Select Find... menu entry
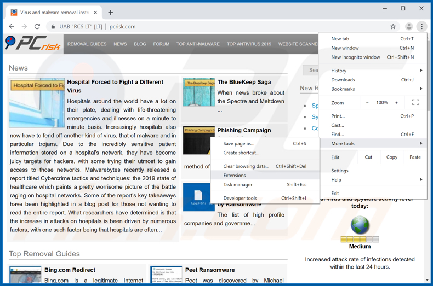433x286 pixels. point(373,134)
